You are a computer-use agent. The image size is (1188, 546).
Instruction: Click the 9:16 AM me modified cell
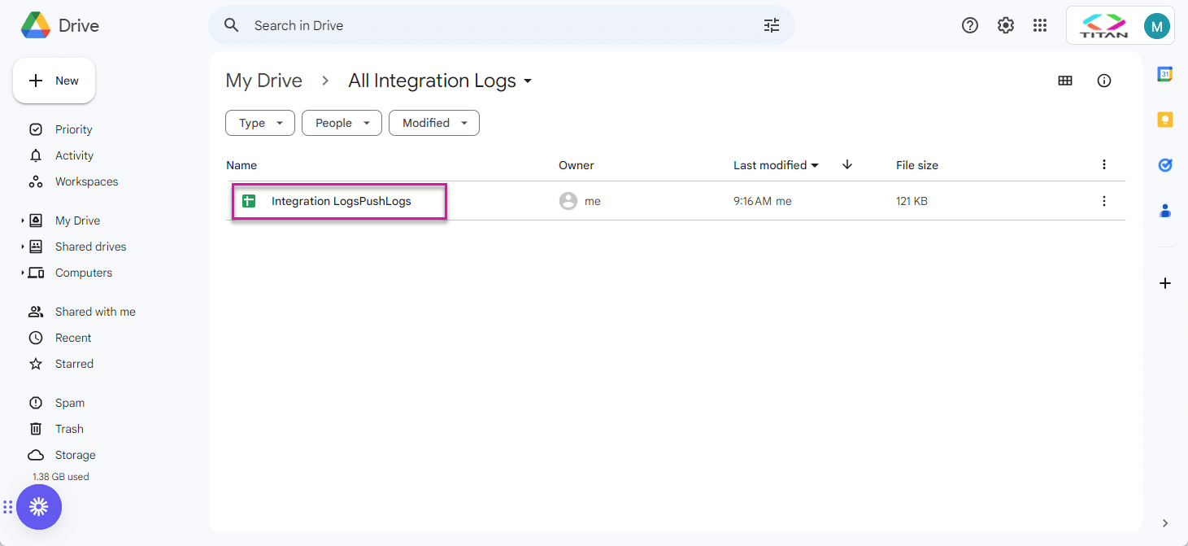pyautogui.click(x=763, y=201)
